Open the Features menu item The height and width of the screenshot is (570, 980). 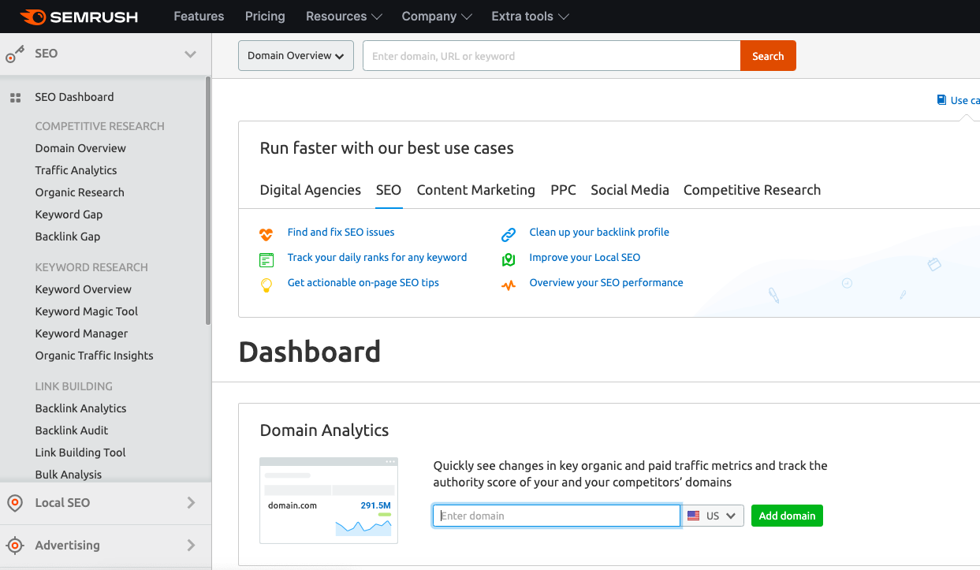click(199, 16)
